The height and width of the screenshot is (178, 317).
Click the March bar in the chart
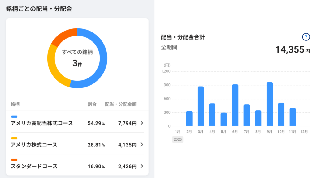[x=201, y=106]
